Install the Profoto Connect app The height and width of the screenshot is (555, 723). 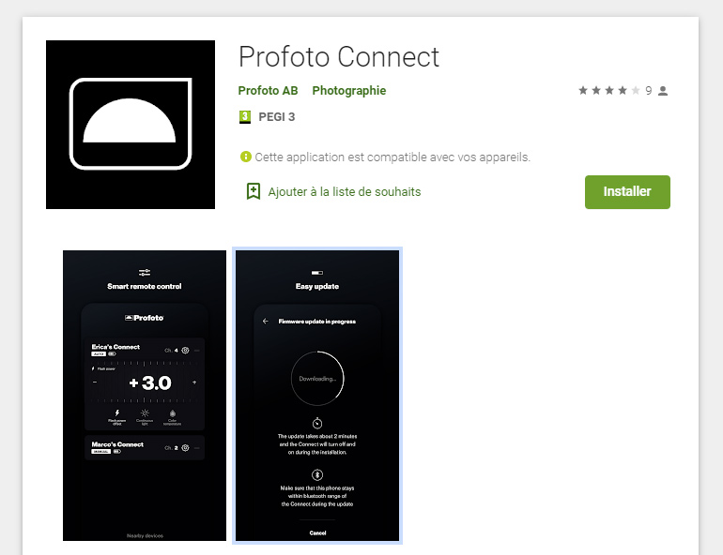point(627,192)
